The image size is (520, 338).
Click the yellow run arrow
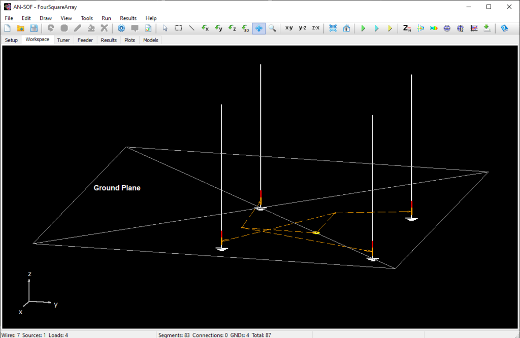pyautogui.click(x=389, y=28)
